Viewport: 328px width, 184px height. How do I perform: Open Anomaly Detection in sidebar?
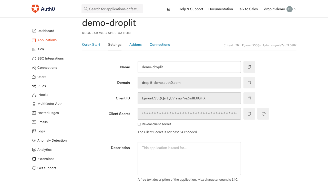click(x=52, y=141)
